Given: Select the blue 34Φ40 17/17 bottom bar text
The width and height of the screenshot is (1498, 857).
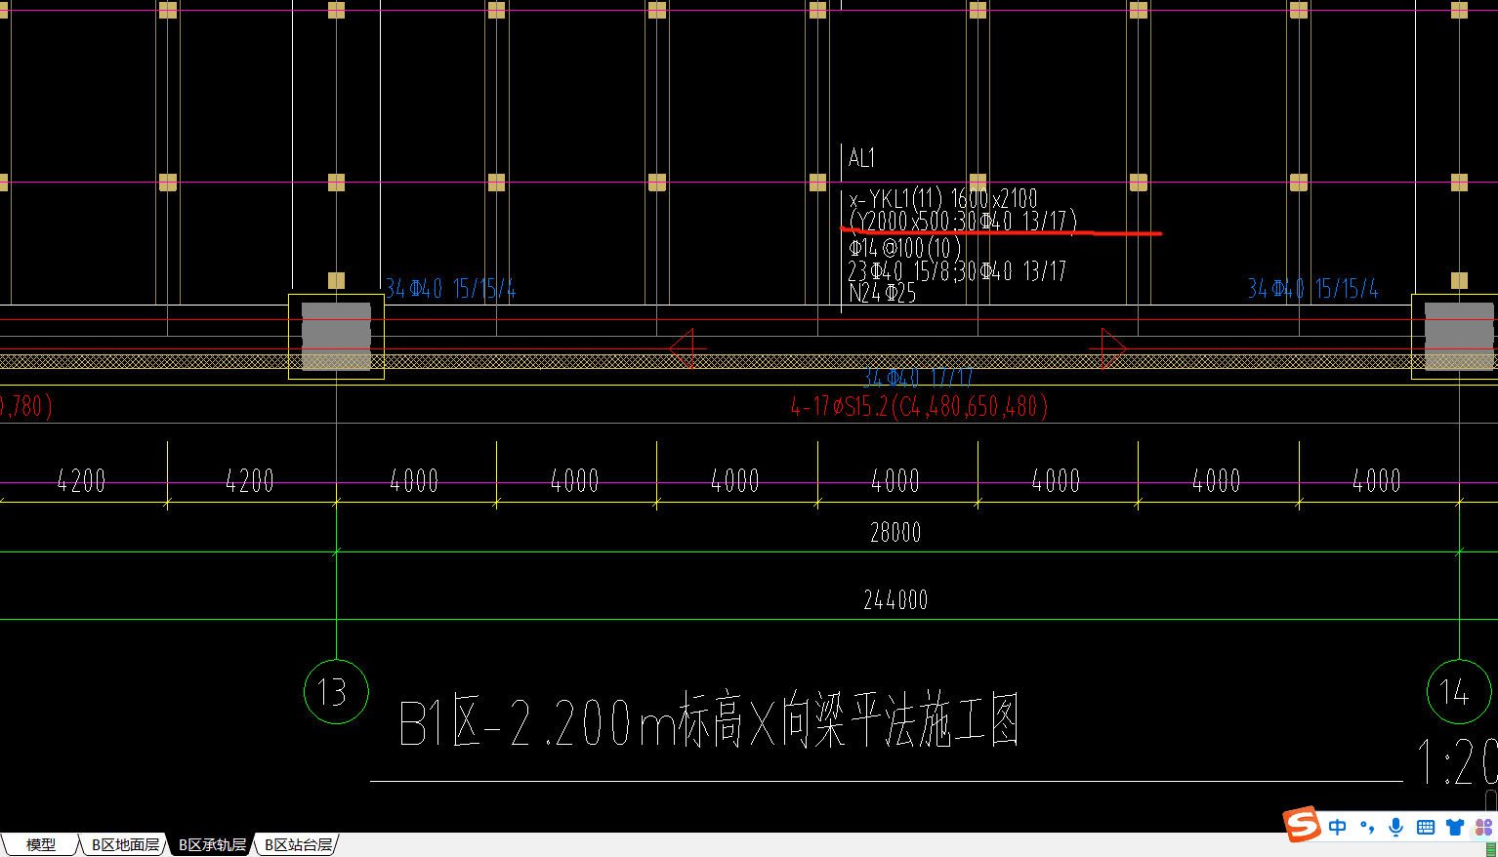Looking at the screenshot, I should tap(918, 378).
